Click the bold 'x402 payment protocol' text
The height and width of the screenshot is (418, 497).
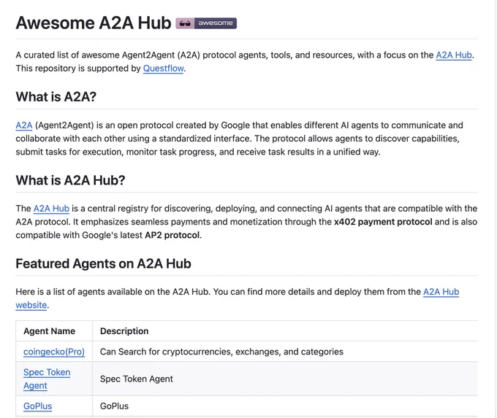pos(383,222)
